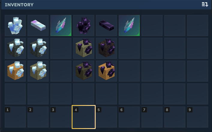
Task: Select purple crystal ore in dark brown stone
Action: coord(106,48)
